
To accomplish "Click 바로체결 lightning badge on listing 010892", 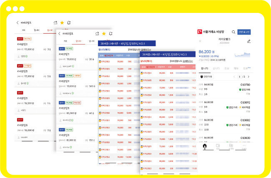I will 245,107.
